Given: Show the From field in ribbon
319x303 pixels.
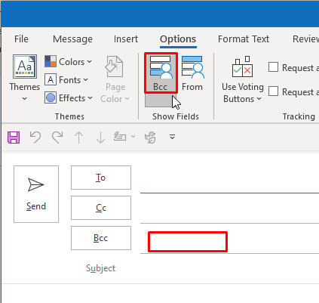Looking at the screenshot, I should pos(192,73).
